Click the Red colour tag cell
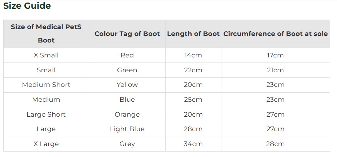This screenshot has width=337, height=157. click(x=127, y=55)
